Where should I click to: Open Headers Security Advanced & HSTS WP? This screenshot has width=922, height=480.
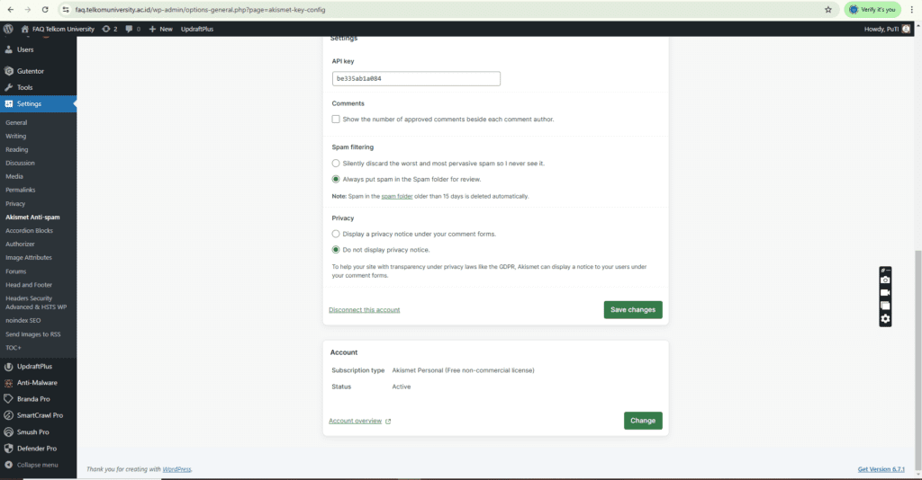(36, 303)
